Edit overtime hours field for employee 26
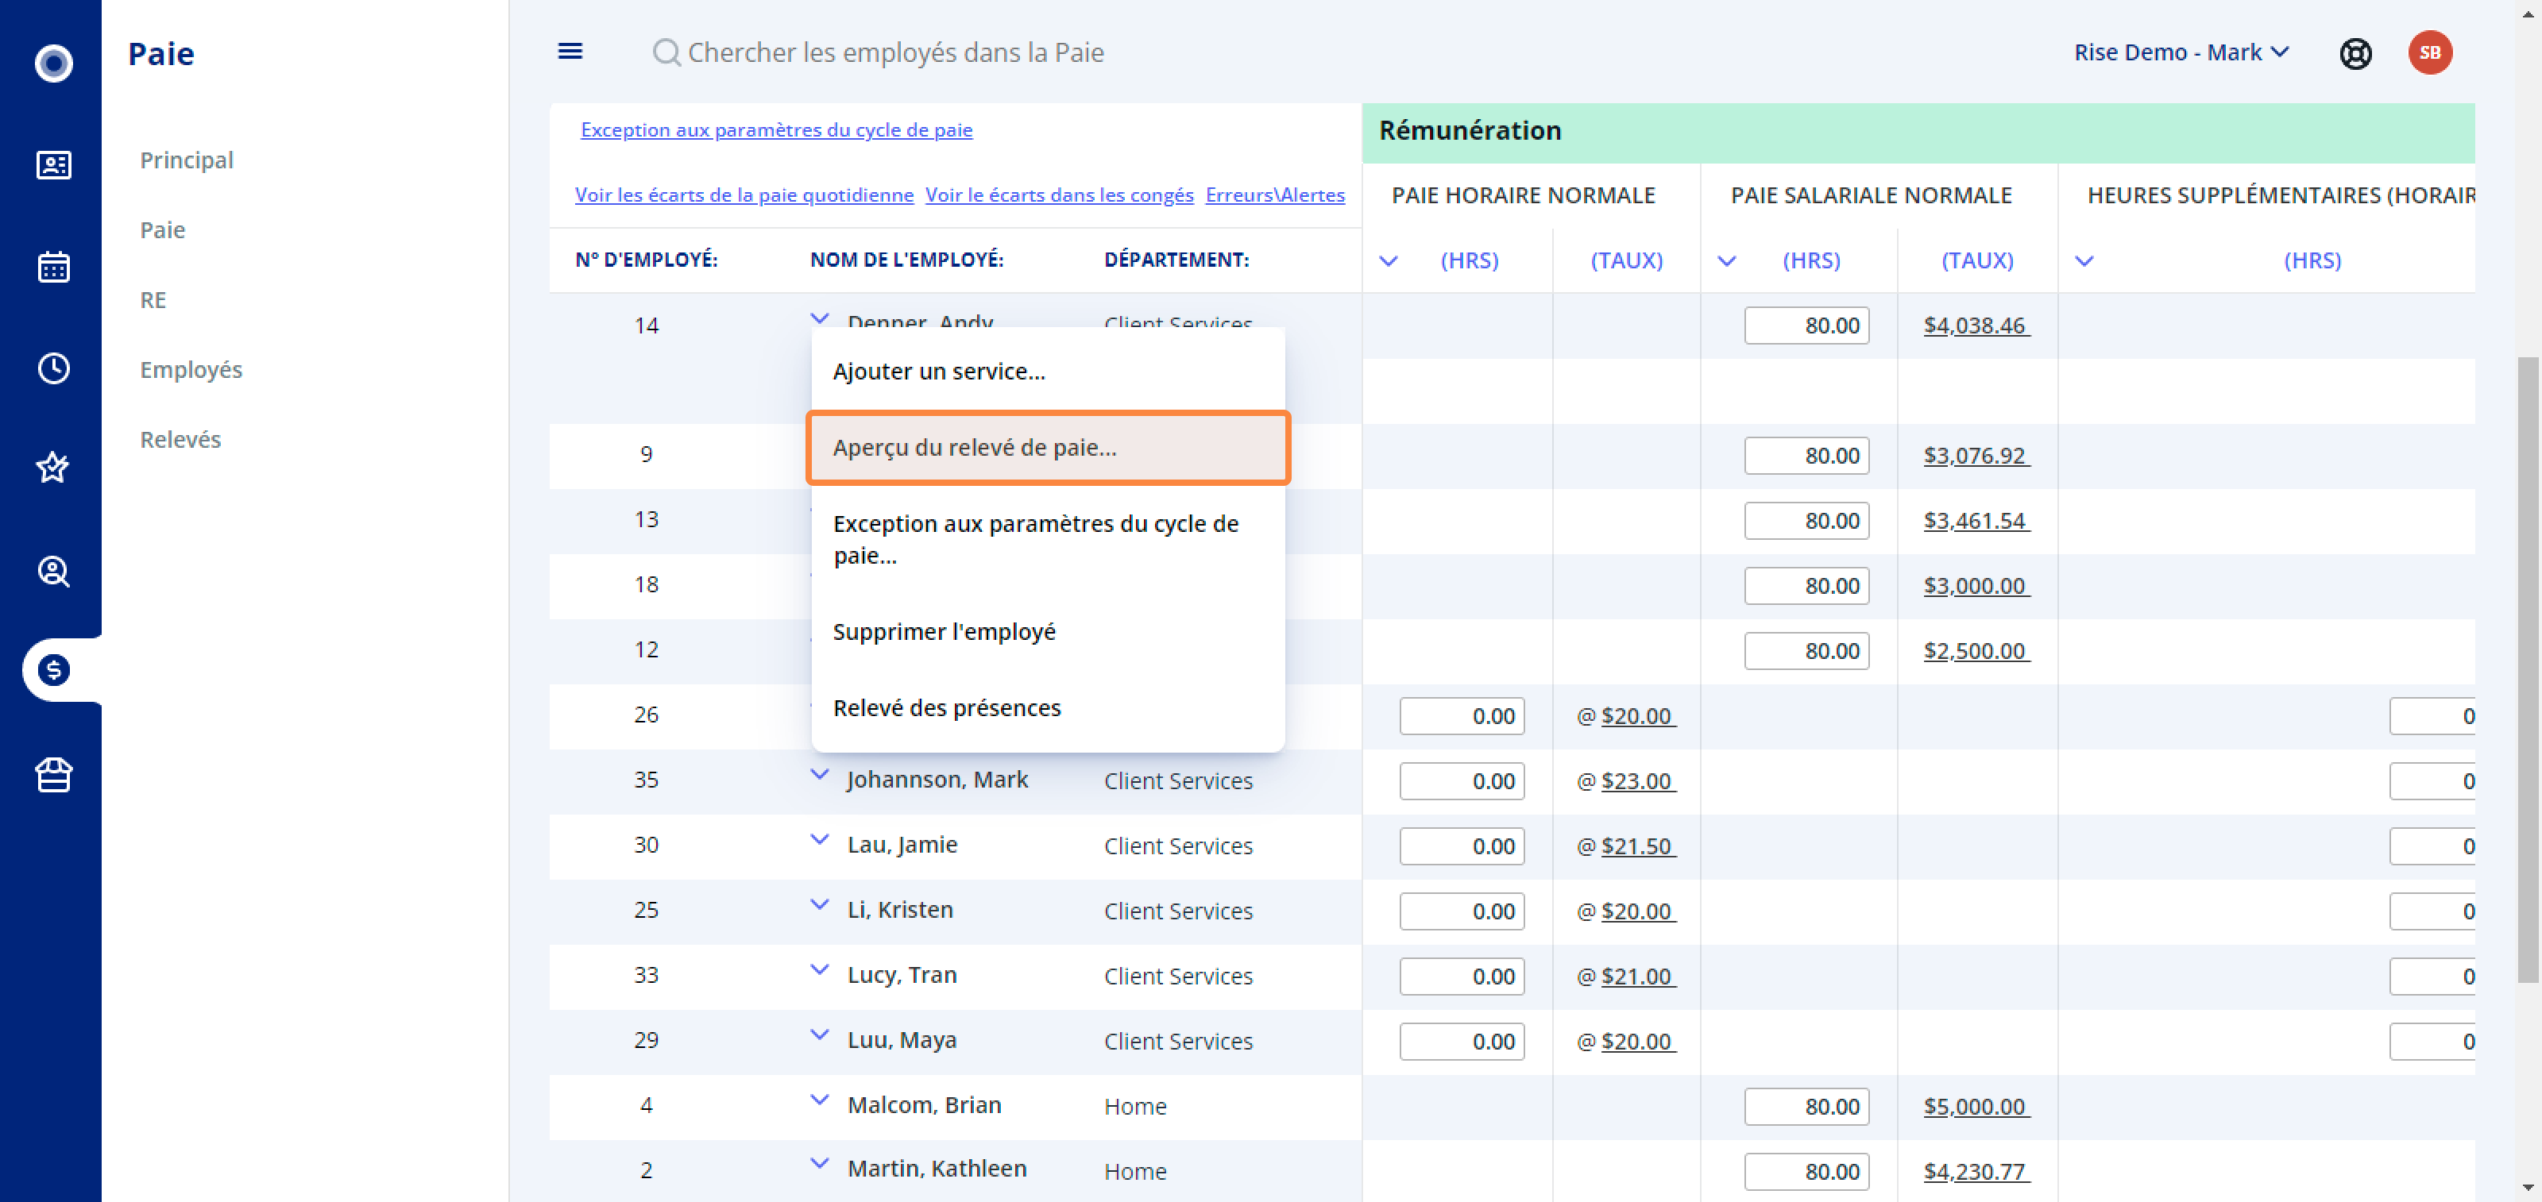Screen dimensions: 2542x1202 pyautogui.click(x=2432, y=716)
